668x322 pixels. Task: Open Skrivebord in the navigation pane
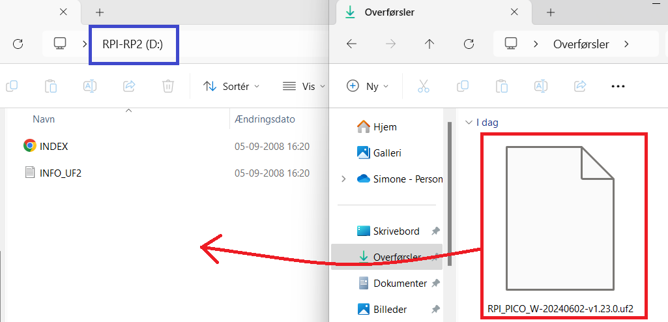tap(388, 231)
